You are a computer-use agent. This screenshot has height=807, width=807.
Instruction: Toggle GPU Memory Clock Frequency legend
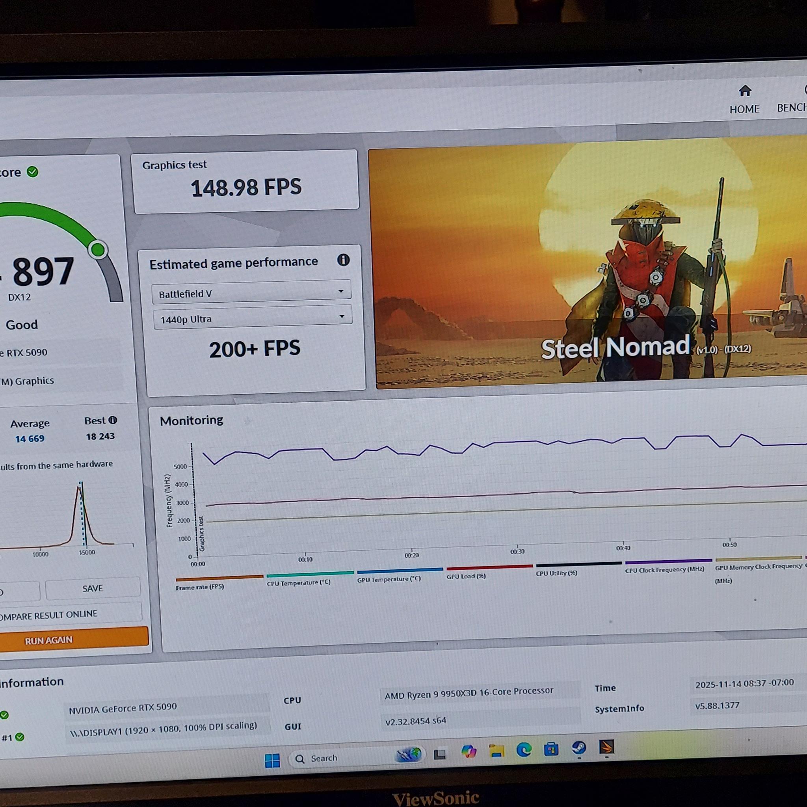(x=758, y=570)
